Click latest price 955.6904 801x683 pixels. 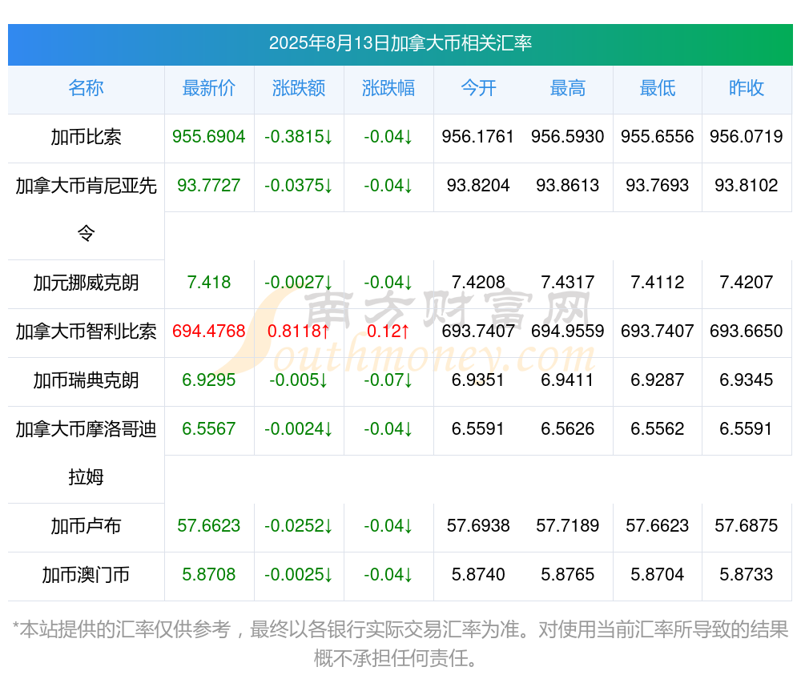point(209,137)
